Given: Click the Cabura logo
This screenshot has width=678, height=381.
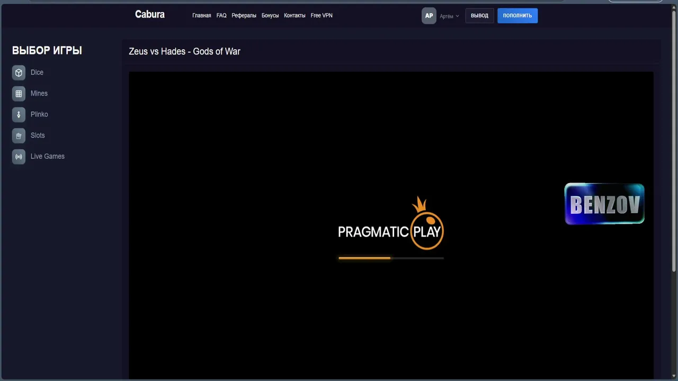Looking at the screenshot, I should [x=150, y=15].
